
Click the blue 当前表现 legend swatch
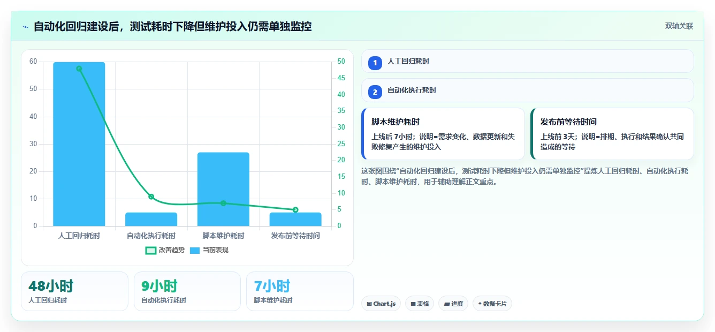pos(195,250)
